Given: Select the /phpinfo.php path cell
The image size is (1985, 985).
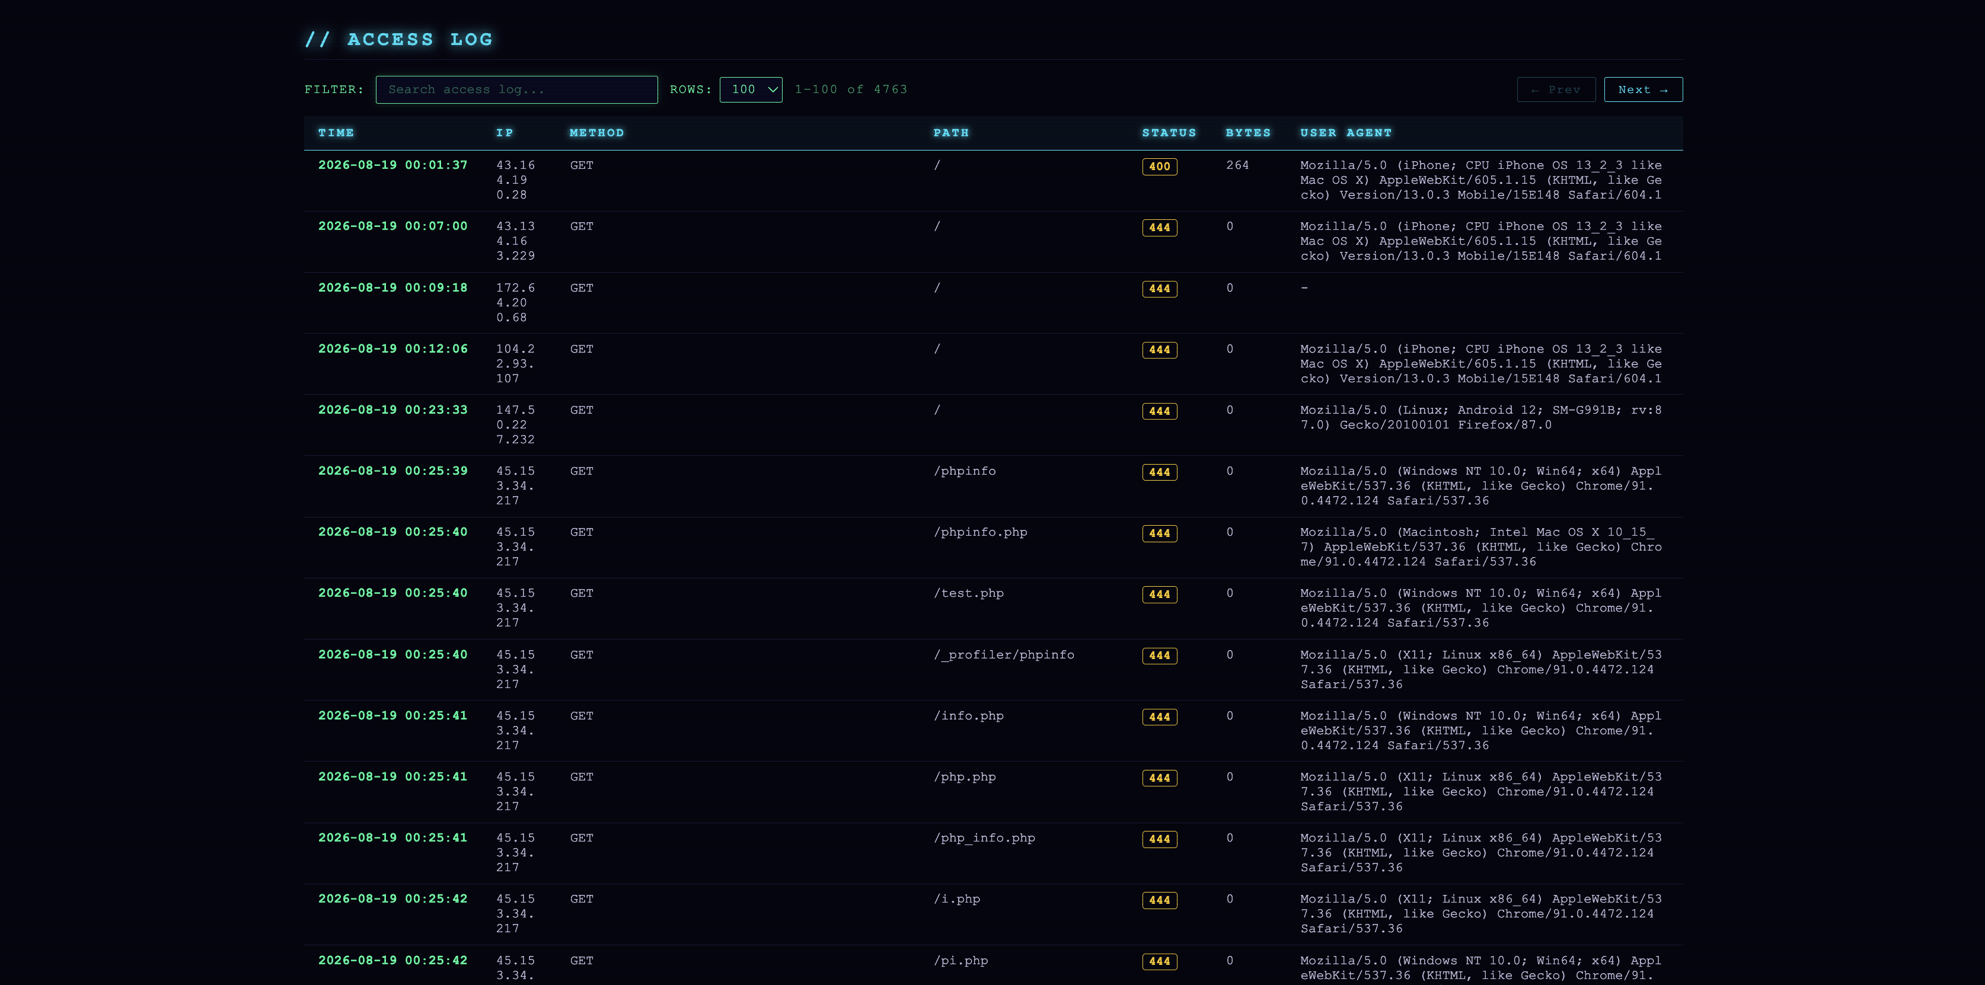Looking at the screenshot, I should click(x=980, y=532).
